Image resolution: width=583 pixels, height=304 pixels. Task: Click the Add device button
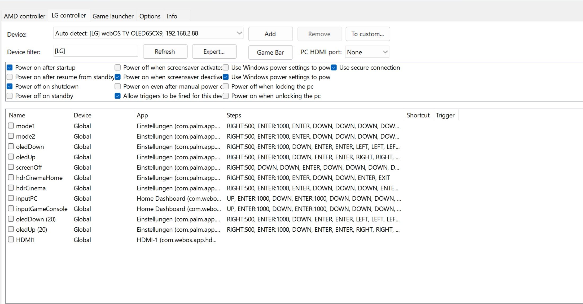pyautogui.click(x=270, y=34)
